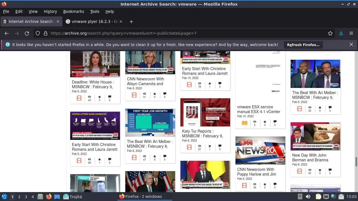This screenshot has height=201, width=358.
Task: Click the Zelensky press conference thumbnail
Action: click(x=205, y=175)
